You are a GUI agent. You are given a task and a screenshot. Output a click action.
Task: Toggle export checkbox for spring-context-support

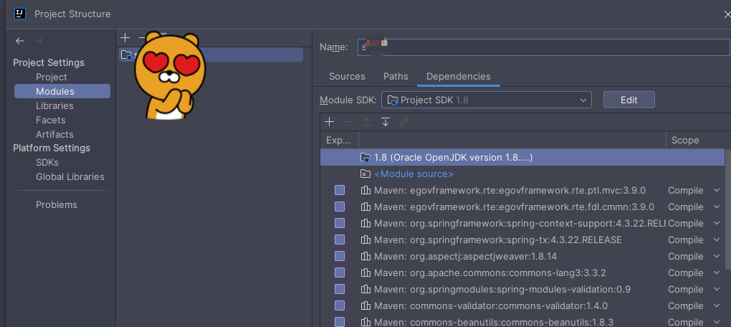click(x=340, y=223)
